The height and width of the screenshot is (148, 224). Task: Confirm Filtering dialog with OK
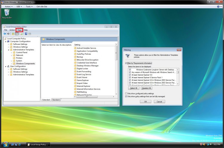145,102
